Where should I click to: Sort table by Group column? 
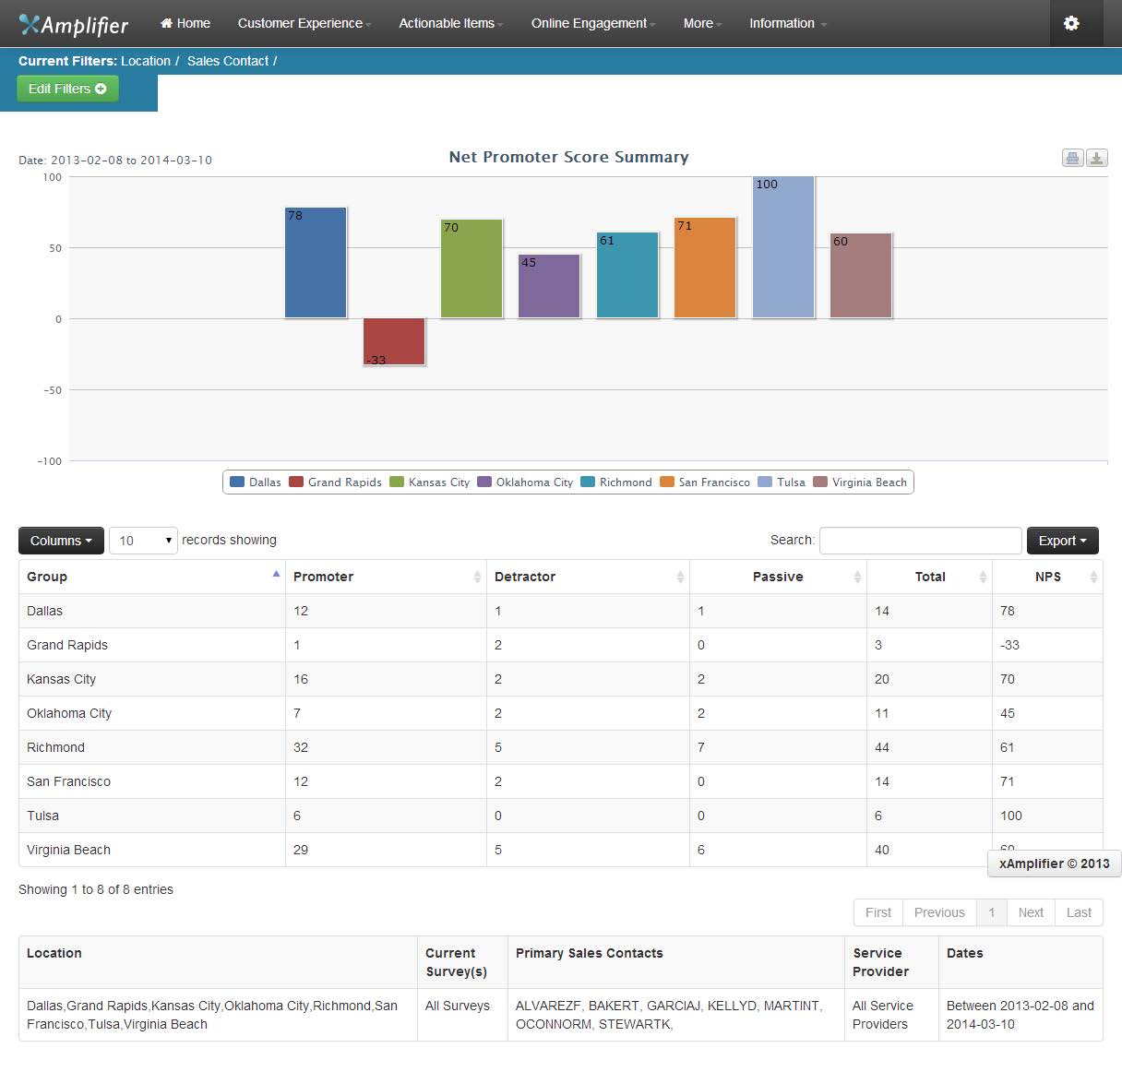coord(152,577)
